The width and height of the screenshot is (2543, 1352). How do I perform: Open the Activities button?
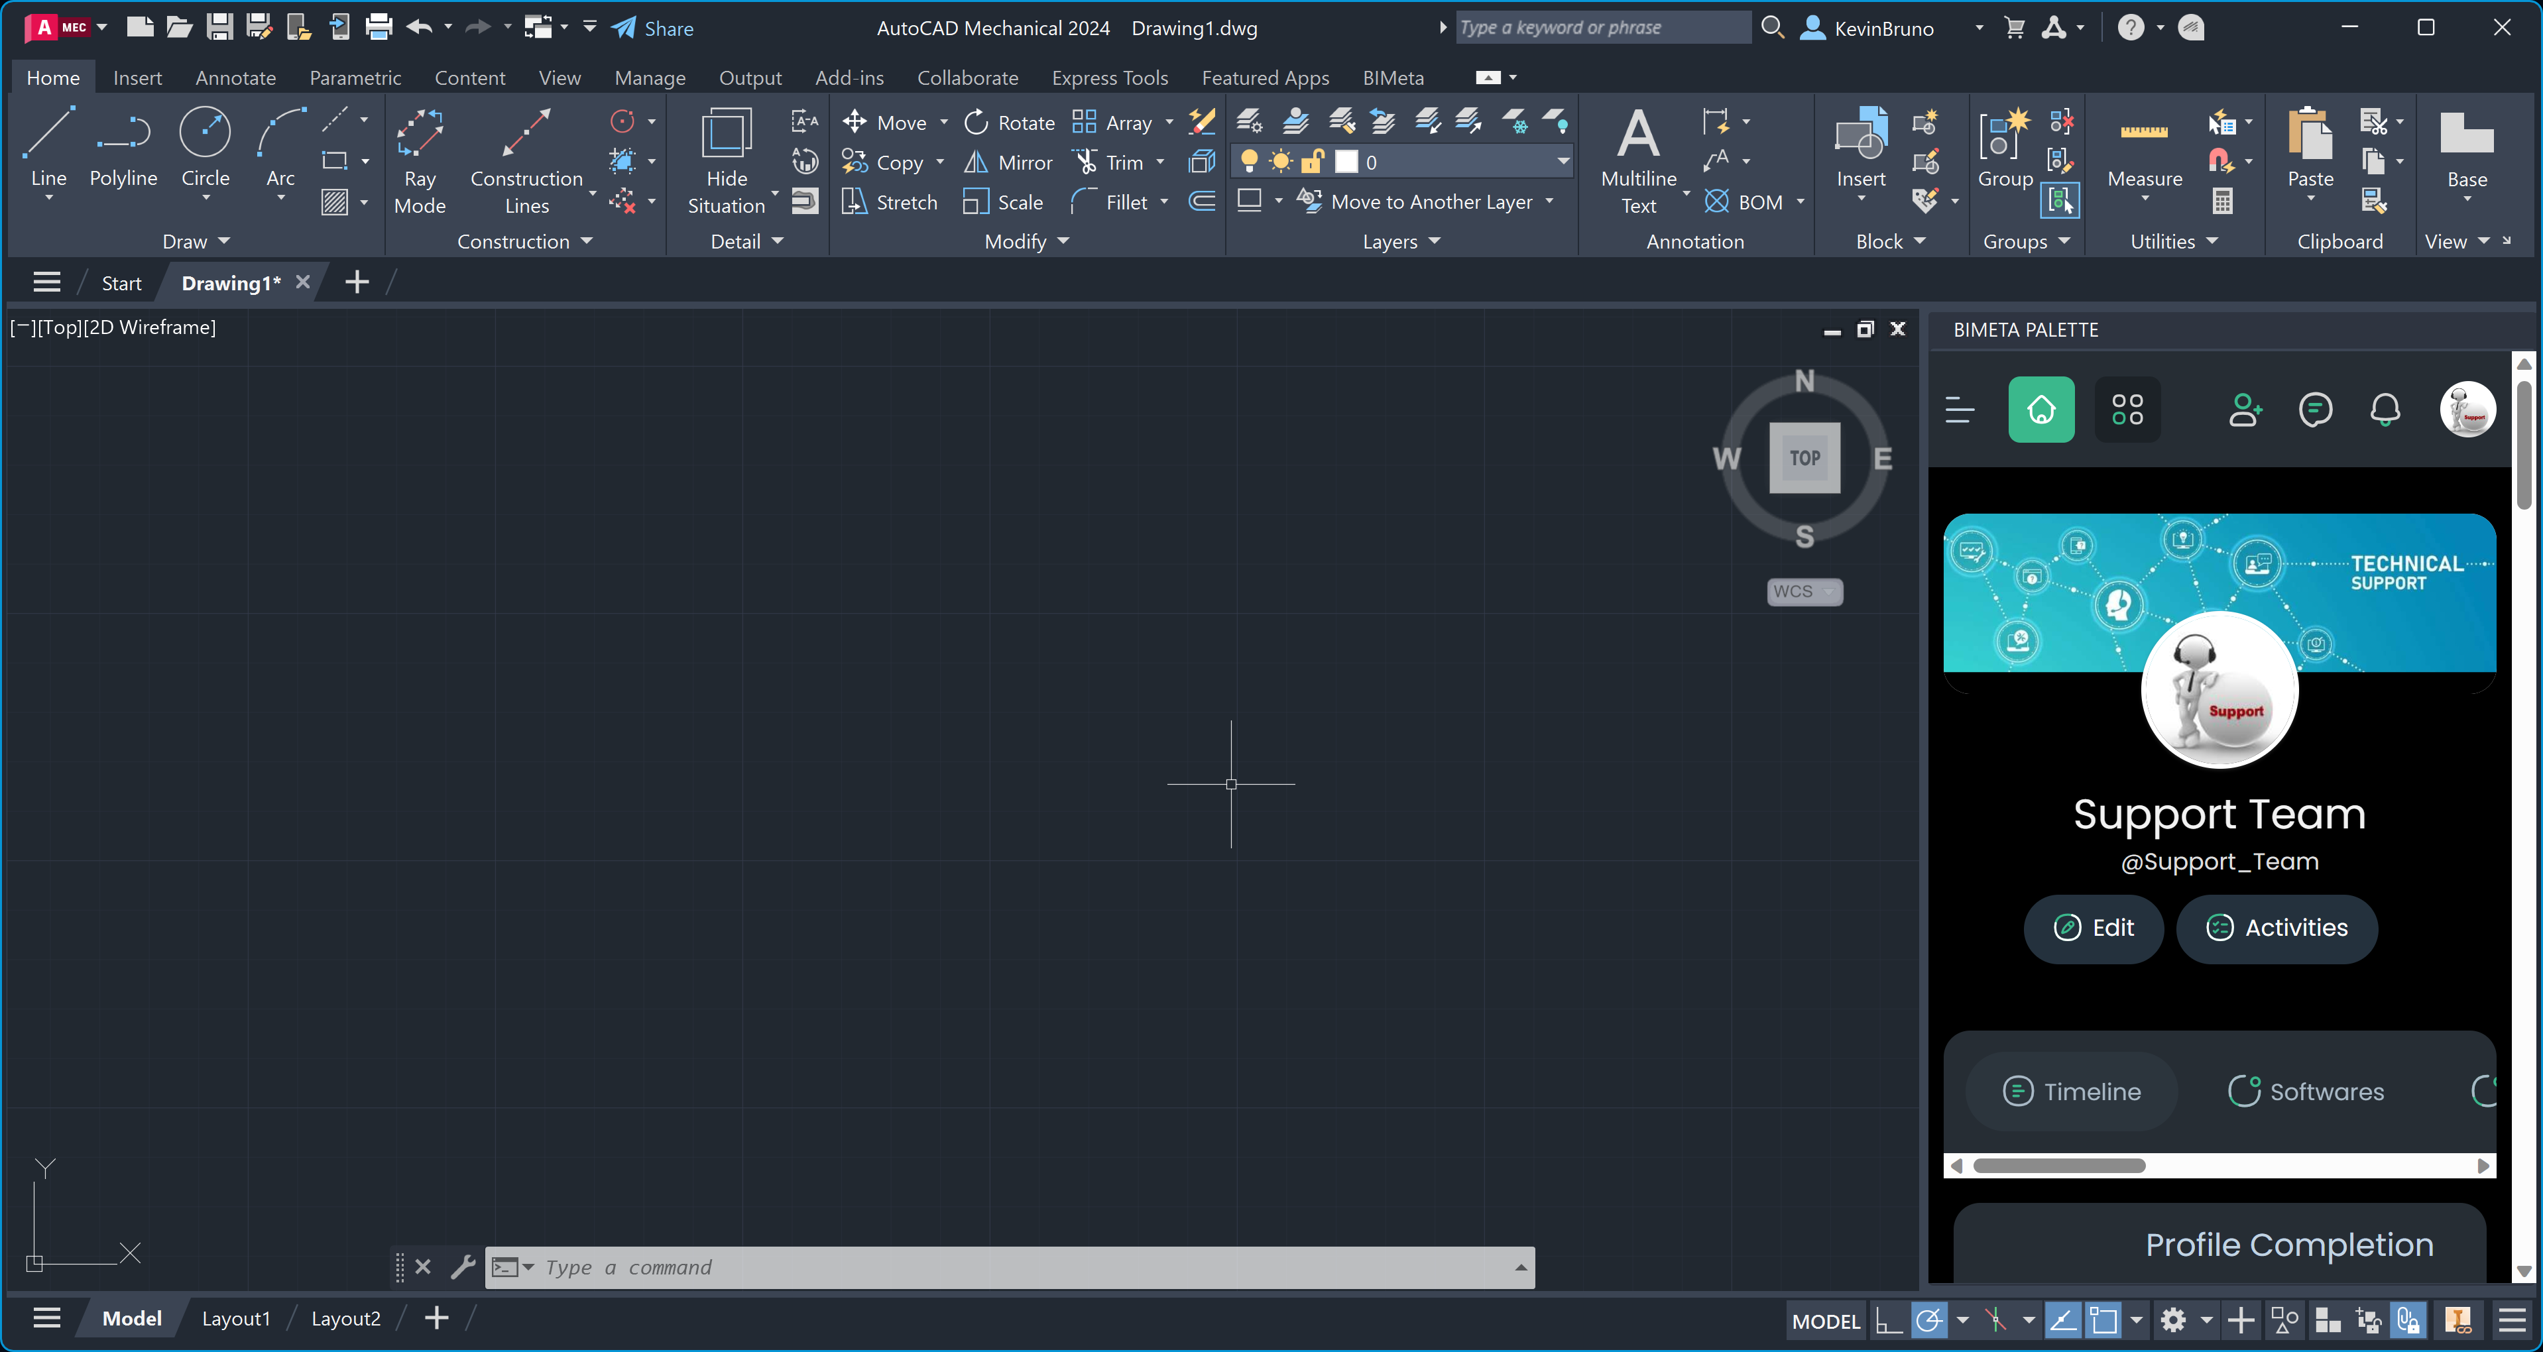pos(2277,928)
